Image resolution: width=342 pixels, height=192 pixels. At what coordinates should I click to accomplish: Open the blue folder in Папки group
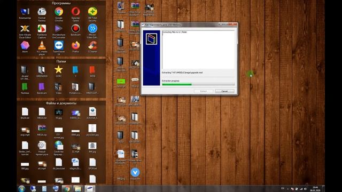(x=75, y=71)
